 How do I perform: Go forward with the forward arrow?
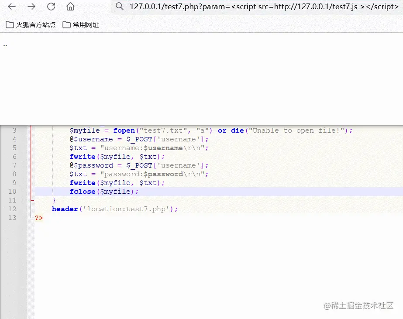pos(31,7)
